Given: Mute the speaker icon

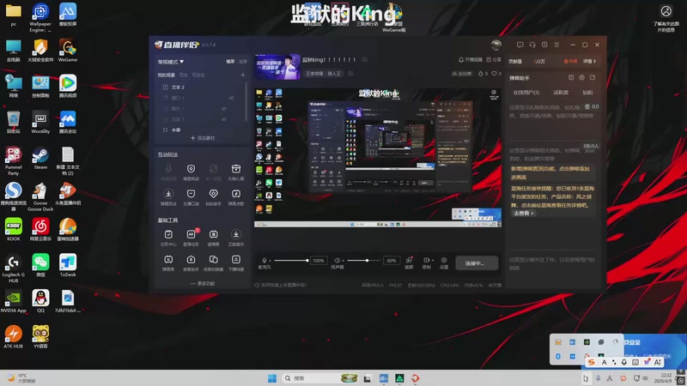Looking at the screenshot, I should click(337, 261).
